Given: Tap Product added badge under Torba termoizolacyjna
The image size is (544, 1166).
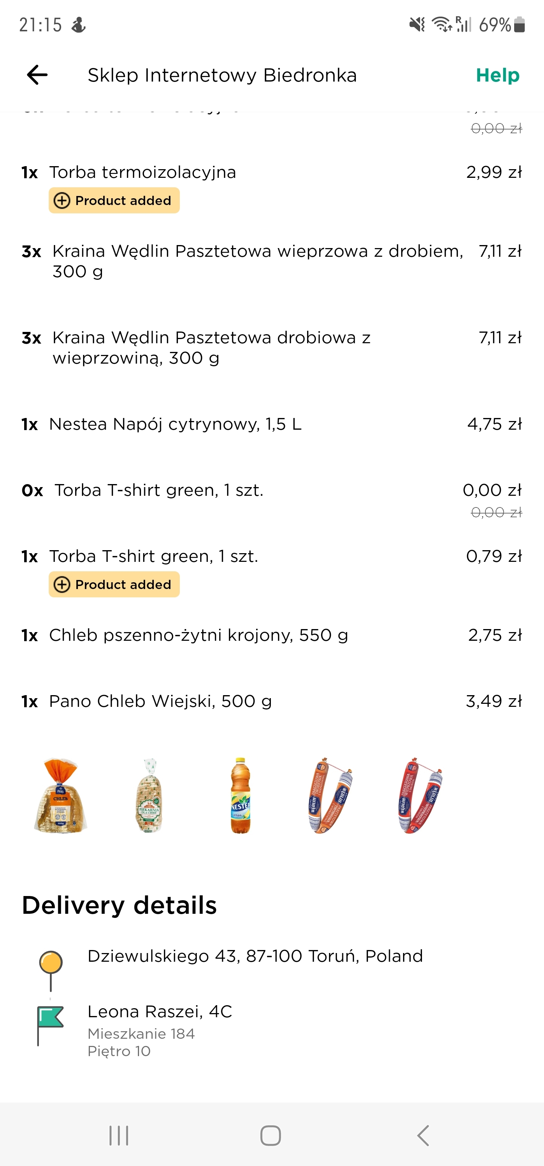Looking at the screenshot, I should click(x=114, y=201).
